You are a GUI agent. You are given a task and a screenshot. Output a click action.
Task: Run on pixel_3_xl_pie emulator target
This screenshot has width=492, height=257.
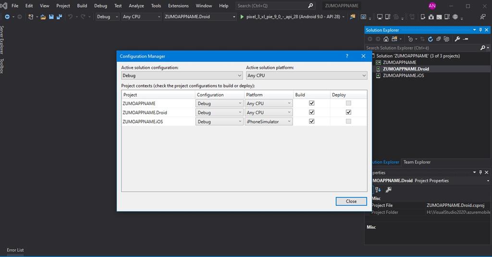click(x=293, y=17)
